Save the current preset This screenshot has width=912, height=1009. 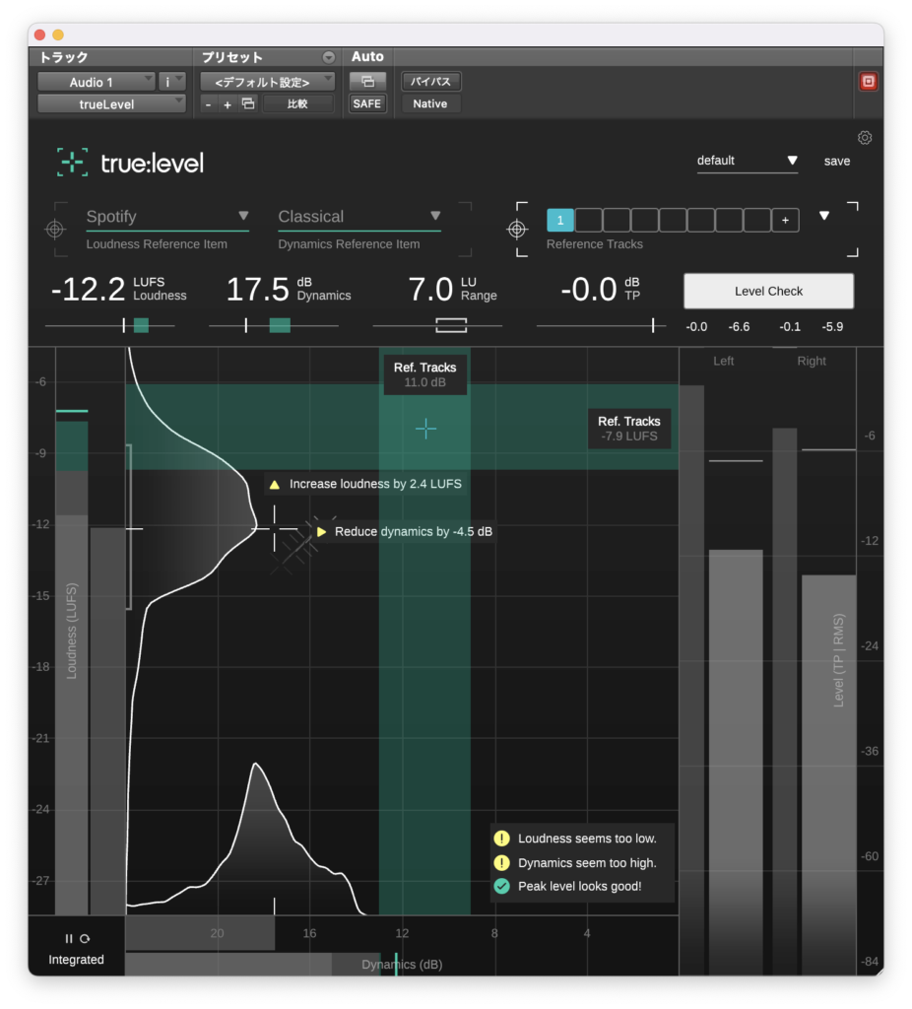837,161
